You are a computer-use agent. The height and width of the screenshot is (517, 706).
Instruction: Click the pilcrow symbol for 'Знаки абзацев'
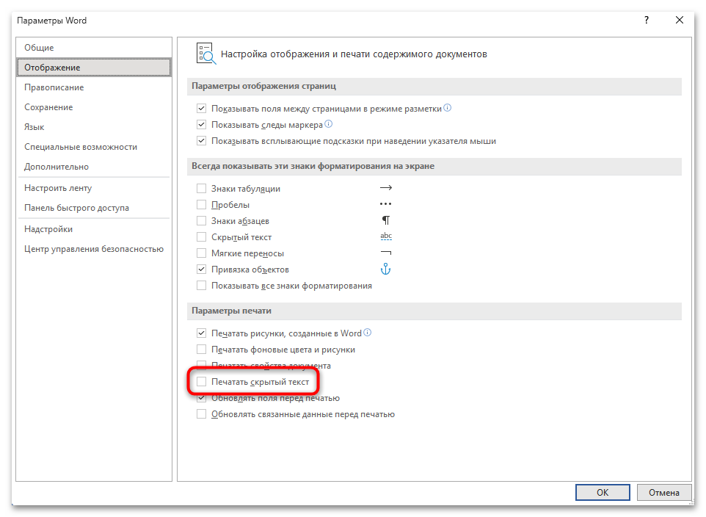[386, 221]
